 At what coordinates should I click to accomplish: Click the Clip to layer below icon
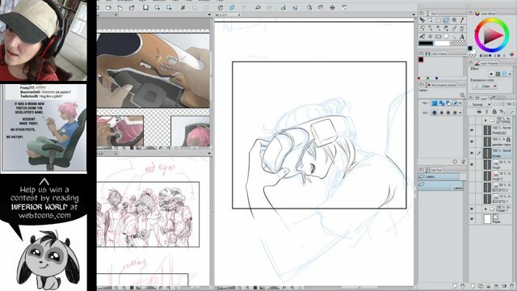pyautogui.click(x=479, y=112)
